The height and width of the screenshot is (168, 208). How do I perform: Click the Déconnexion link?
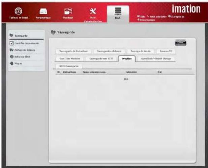(146, 20)
